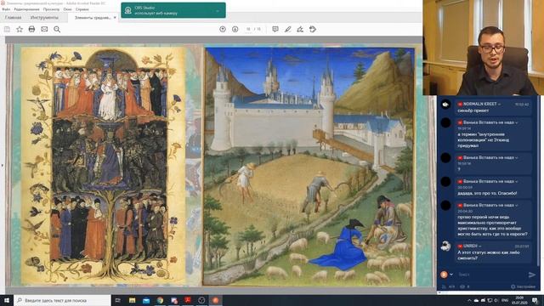Go to the next page using the down arrow
544x306 pixels.
pyautogui.click(x=235, y=30)
